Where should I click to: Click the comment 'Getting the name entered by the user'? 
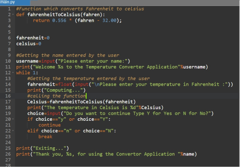68,55
